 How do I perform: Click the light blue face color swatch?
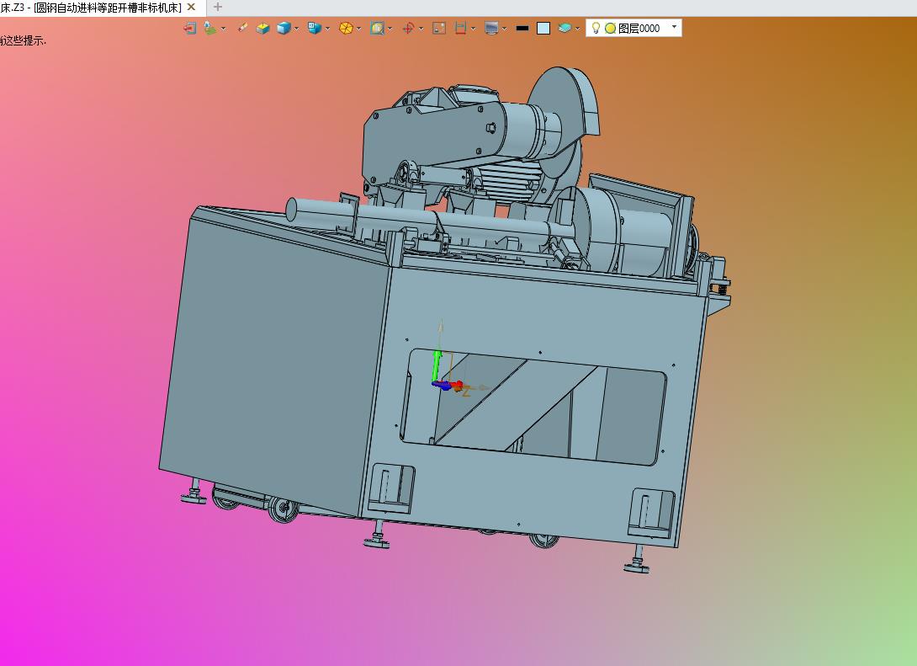543,28
